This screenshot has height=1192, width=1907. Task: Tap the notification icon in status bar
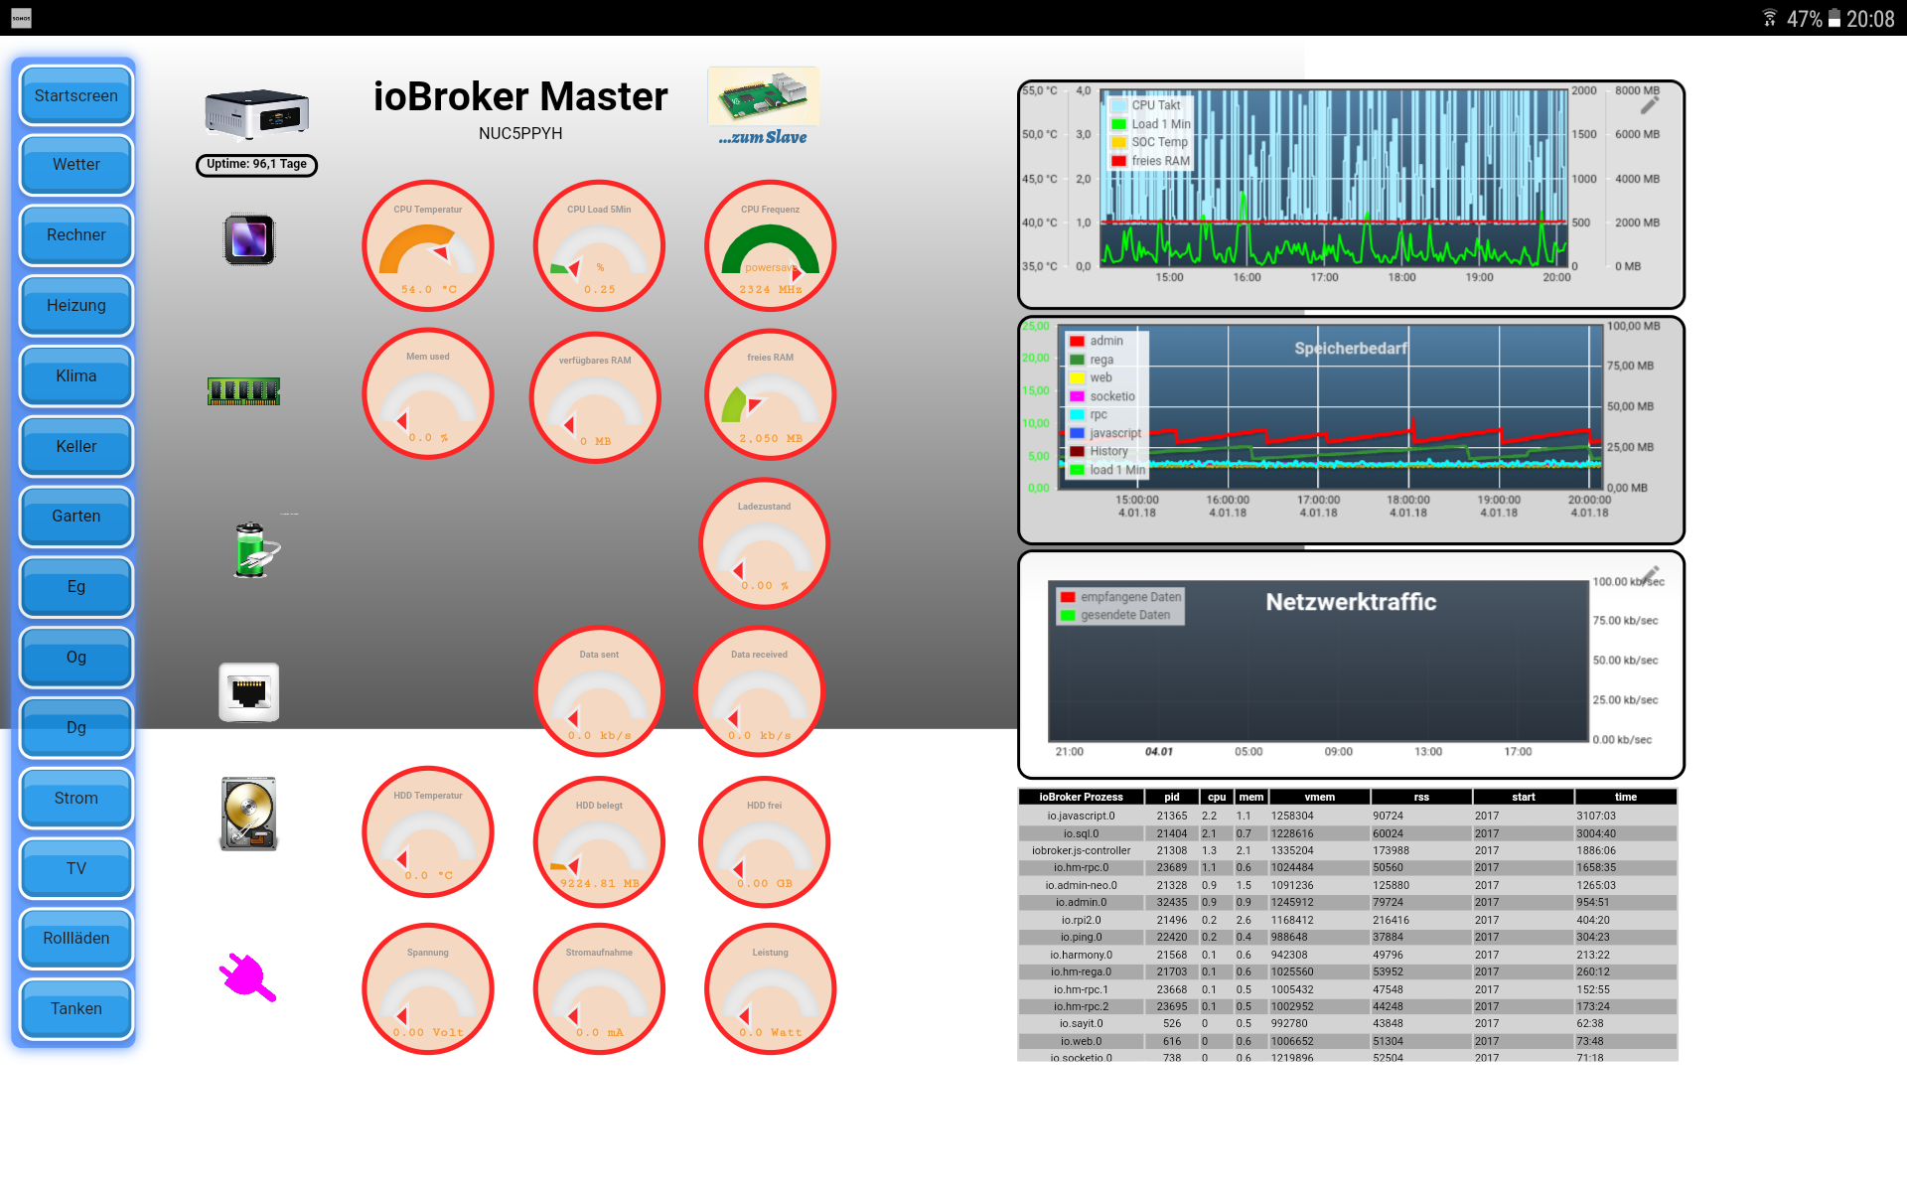(x=22, y=18)
